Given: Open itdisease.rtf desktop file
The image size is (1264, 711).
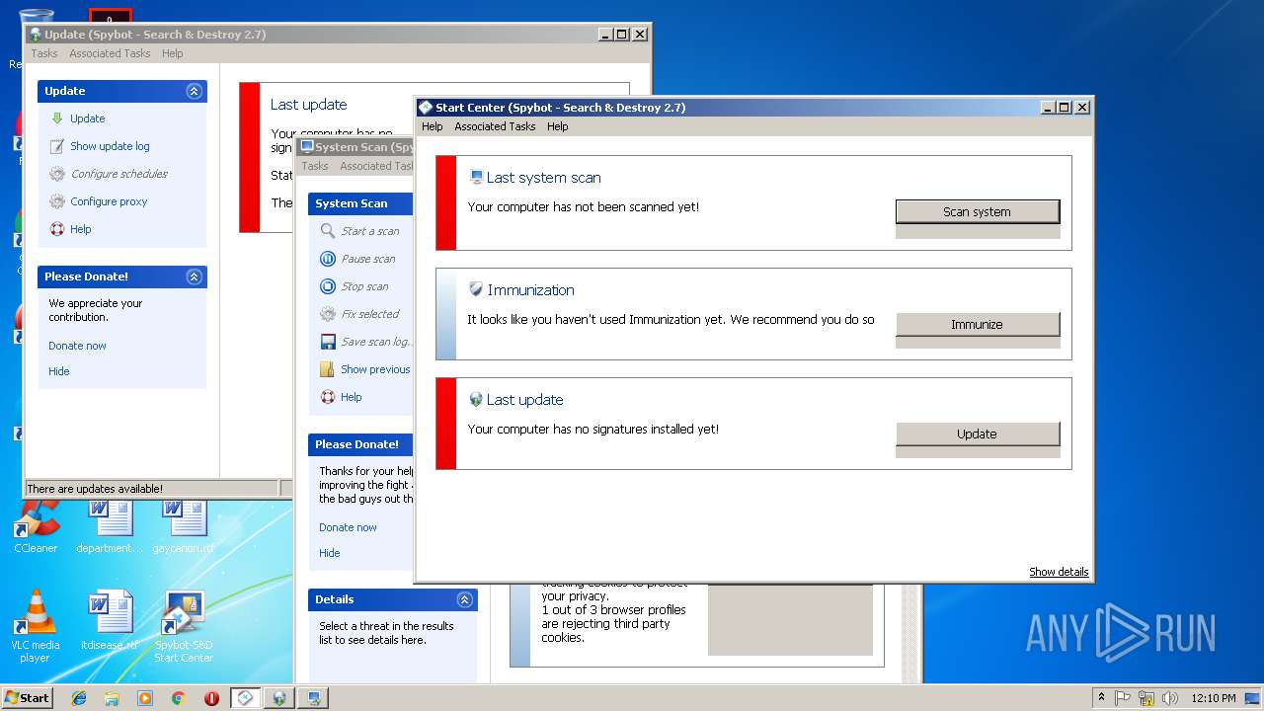Looking at the screenshot, I should click(x=110, y=622).
